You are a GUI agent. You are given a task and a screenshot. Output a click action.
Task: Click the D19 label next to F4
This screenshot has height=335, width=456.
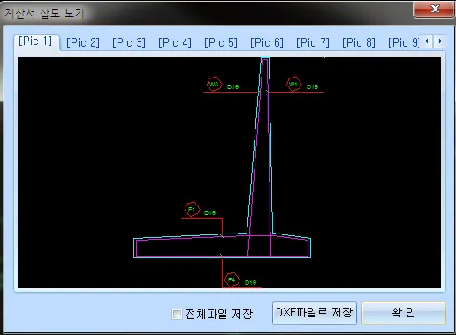pos(250,283)
